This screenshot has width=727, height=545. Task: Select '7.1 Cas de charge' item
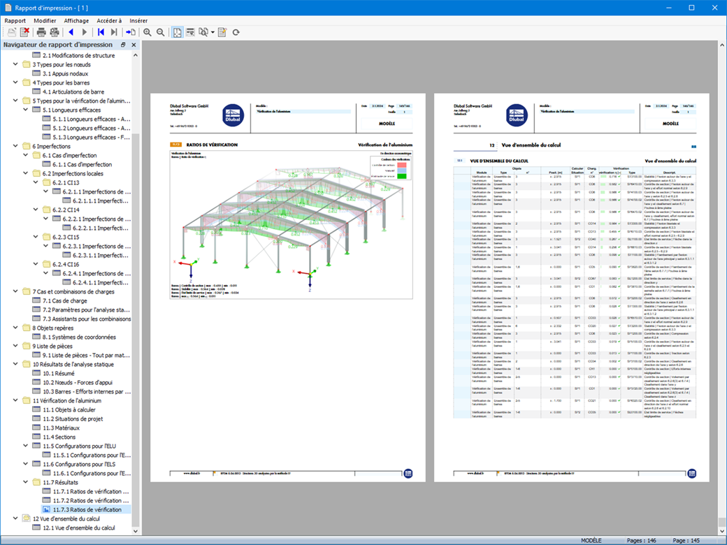tap(65, 300)
